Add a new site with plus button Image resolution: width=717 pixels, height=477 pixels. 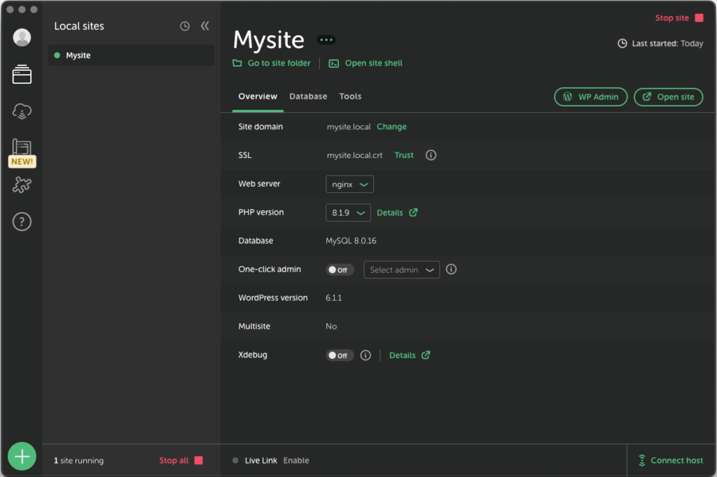click(x=22, y=456)
